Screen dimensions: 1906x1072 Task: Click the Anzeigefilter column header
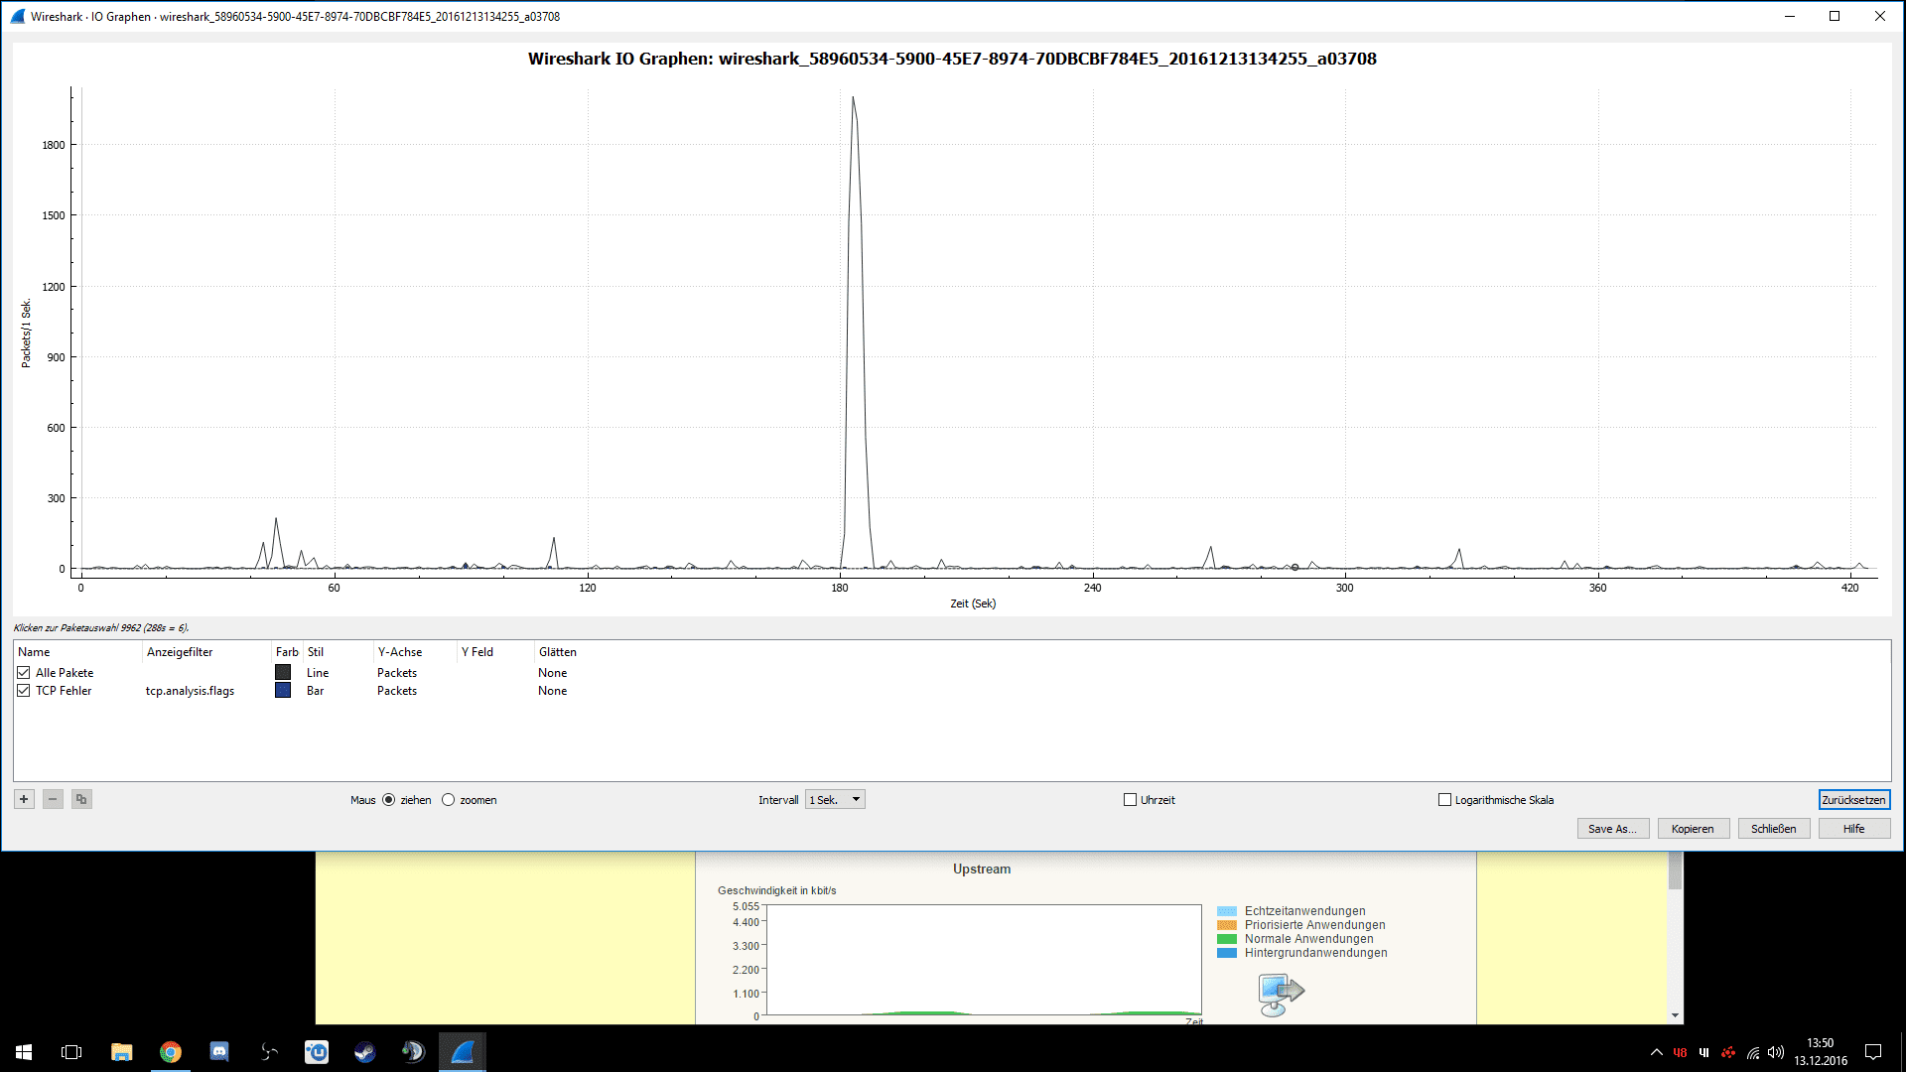(180, 652)
